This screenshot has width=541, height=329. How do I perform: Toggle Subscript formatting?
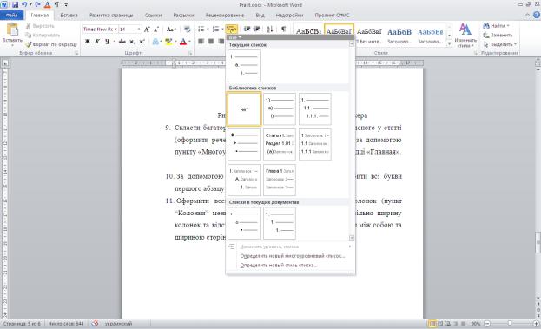click(132, 42)
